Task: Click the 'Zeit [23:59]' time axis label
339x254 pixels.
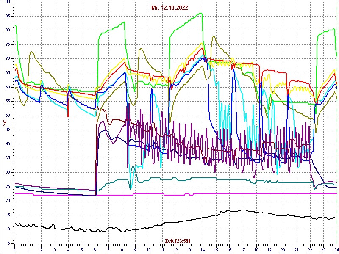Action: (x=178, y=240)
